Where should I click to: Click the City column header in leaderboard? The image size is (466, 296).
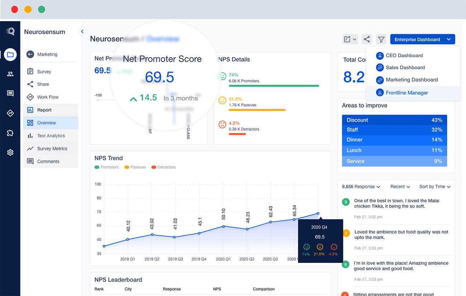[x=128, y=289]
